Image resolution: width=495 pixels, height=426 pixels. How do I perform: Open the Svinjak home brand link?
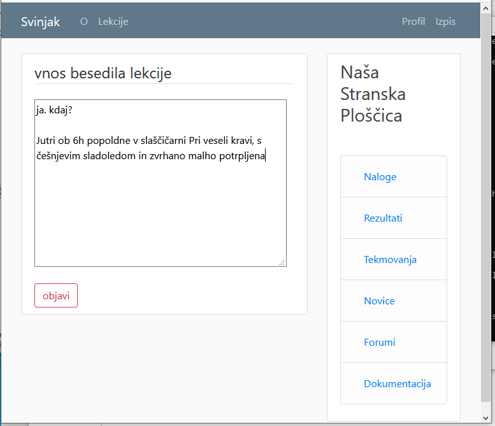(40, 22)
